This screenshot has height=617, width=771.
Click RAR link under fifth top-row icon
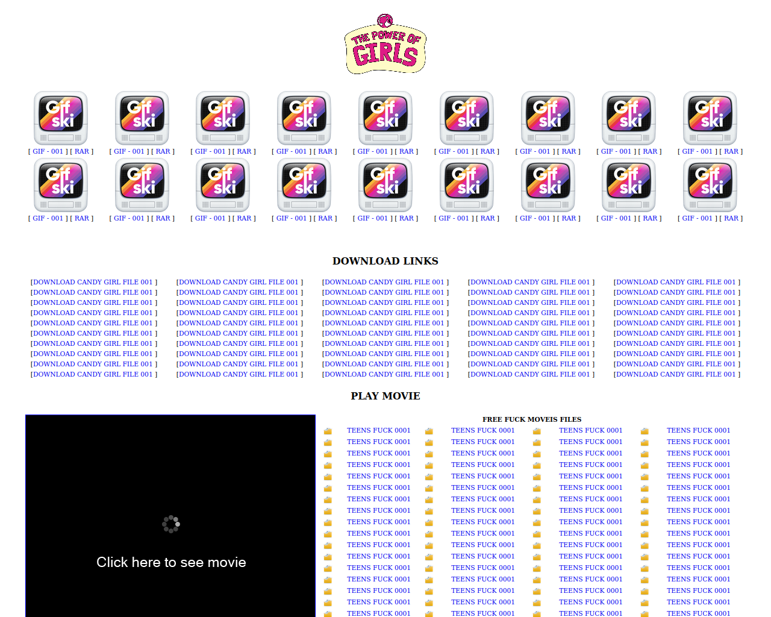(407, 152)
